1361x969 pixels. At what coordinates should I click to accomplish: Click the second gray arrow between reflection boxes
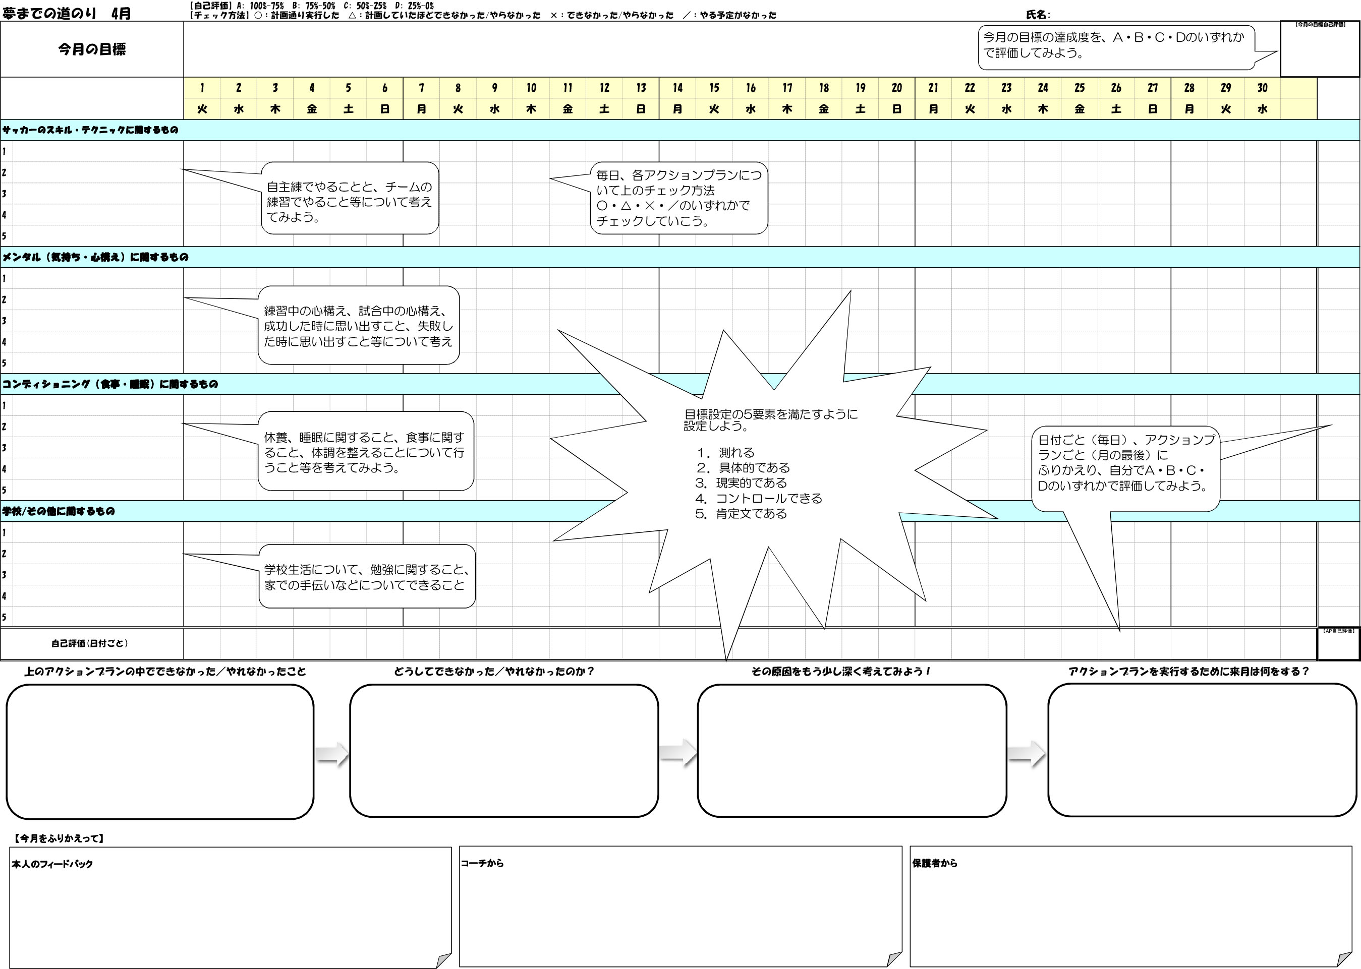678,753
